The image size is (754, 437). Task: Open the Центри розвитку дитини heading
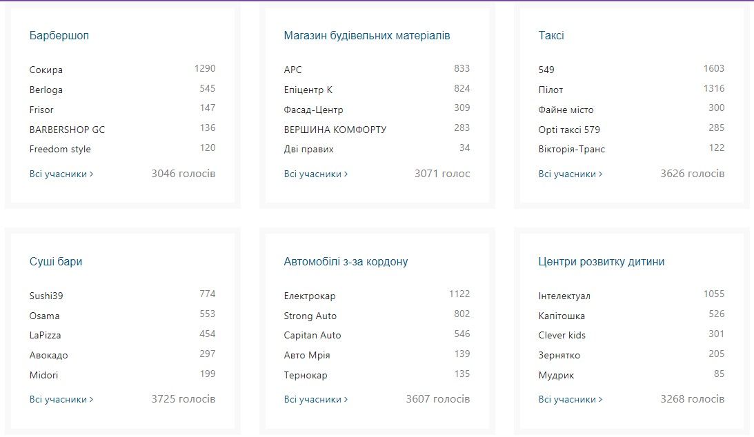(x=601, y=262)
